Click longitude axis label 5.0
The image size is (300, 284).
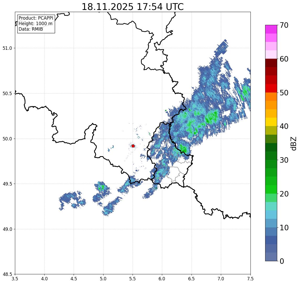point(103,279)
